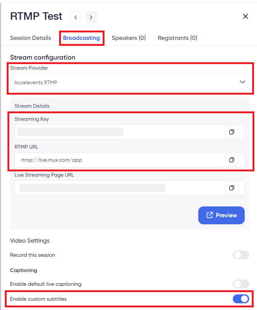Enable default live captioning switch
The height and width of the screenshot is (310, 257).
click(x=241, y=284)
